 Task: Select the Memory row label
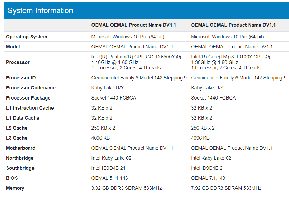click(x=15, y=188)
